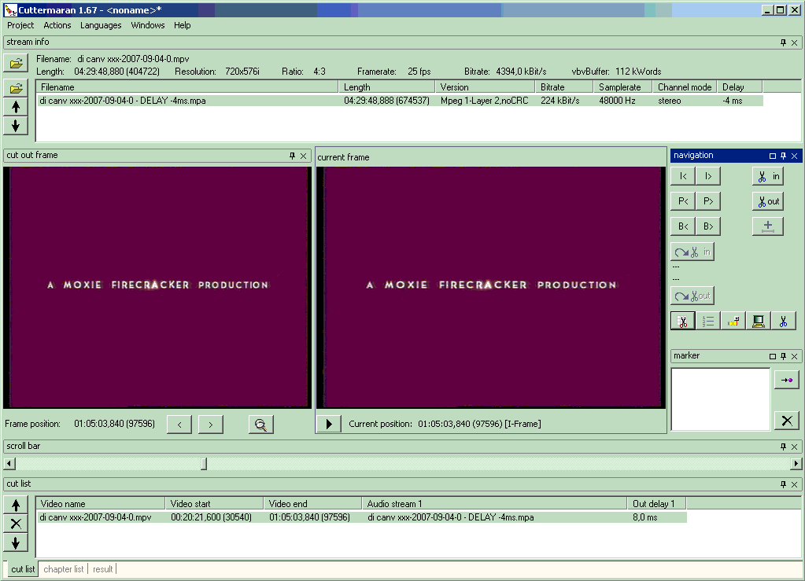Click the add cut plus button
The width and height of the screenshot is (805, 581).
[x=768, y=226]
